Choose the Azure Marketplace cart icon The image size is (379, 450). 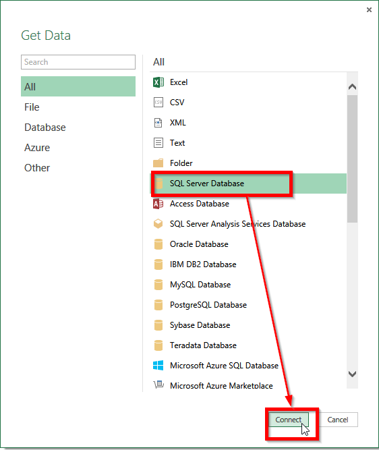pyautogui.click(x=158, y=385)
